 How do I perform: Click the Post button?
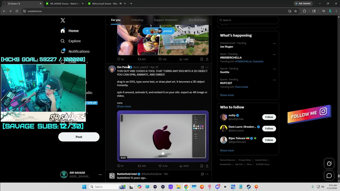79,137
